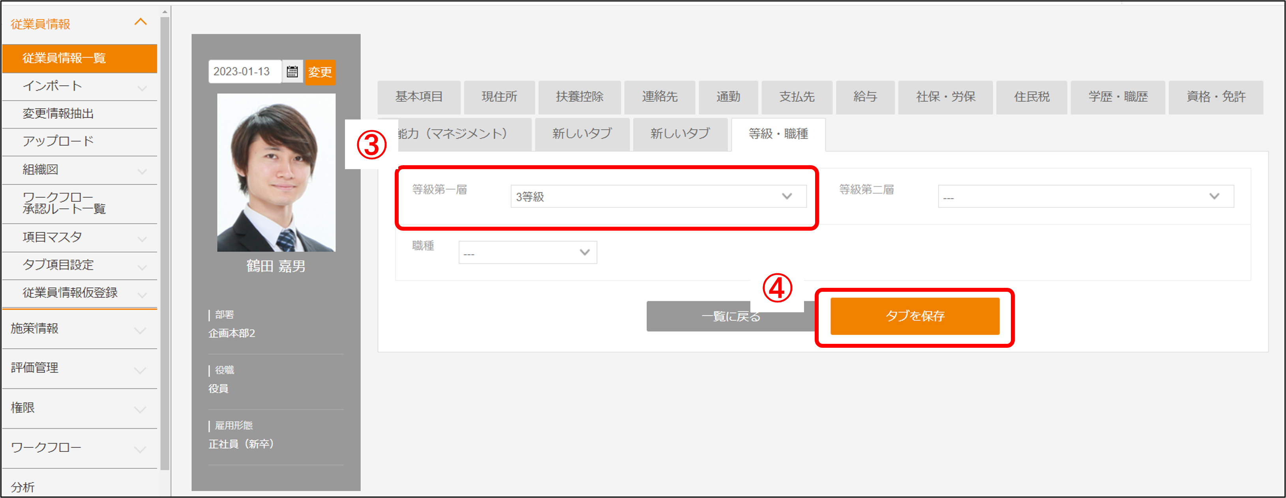Switch to the 基本項目 tab
This screenshot has width=1286, height=498.
[418, 97]
